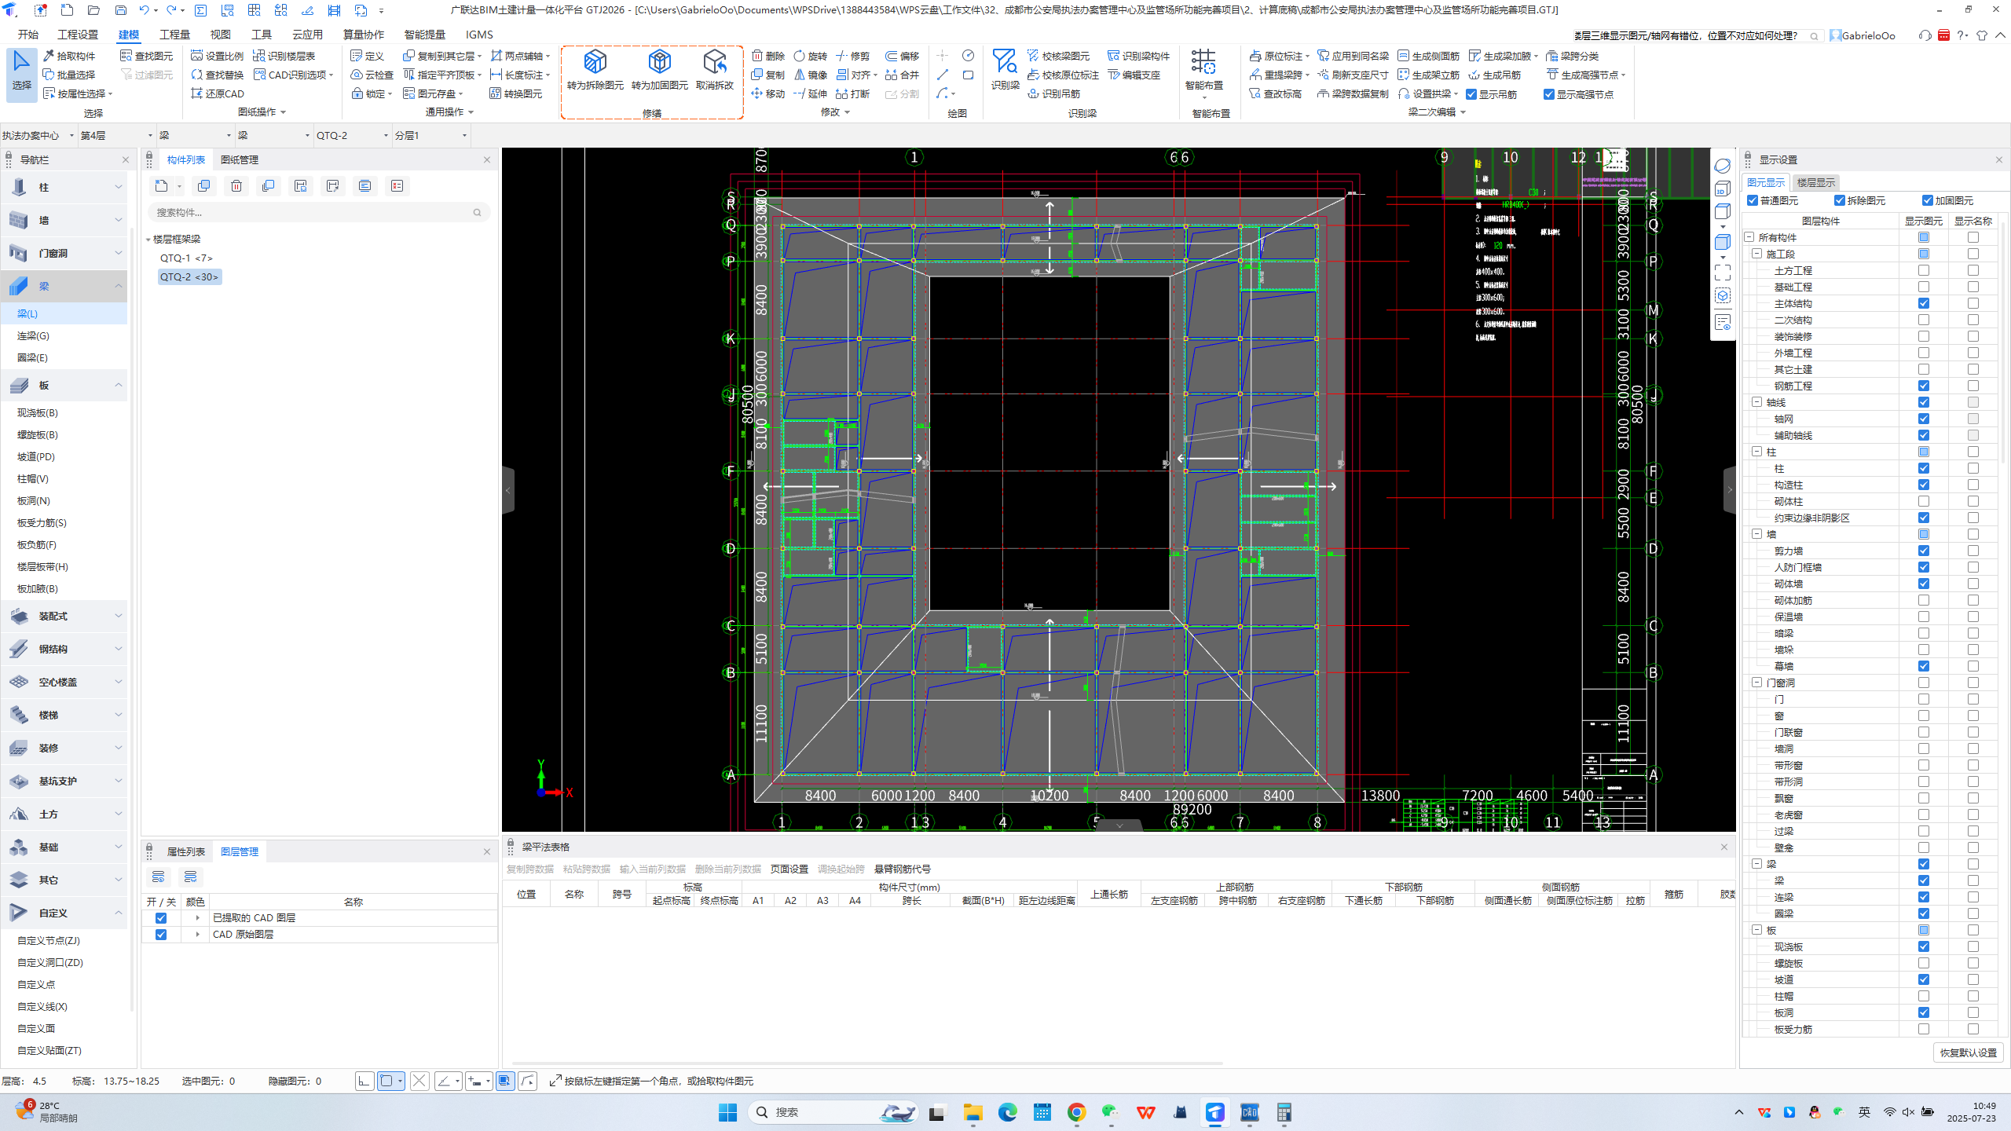Viewport: 2011px width, 1131px height.
Task: Click the 识别吊筋 tool
Action: pyautogui.click(x=1054, y=93)
